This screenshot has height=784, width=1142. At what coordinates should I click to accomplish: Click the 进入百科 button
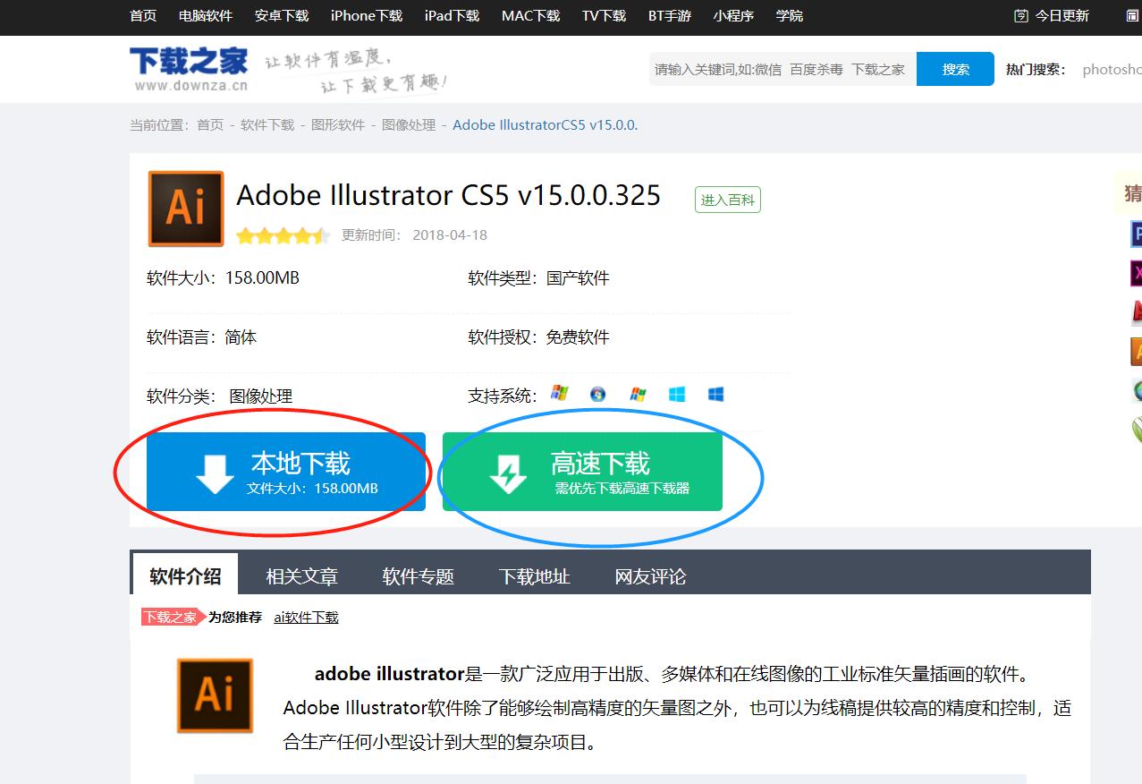point(727,199)
